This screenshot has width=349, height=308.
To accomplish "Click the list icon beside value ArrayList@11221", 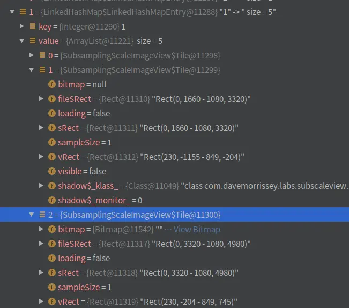I will [33, 41].
